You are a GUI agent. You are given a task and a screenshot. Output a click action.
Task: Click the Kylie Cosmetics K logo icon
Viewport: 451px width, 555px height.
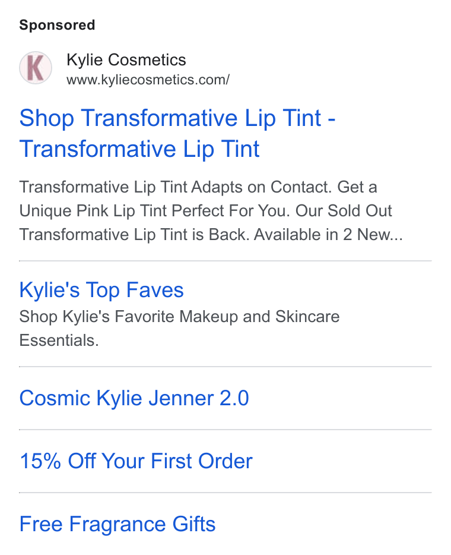point(36,68)
